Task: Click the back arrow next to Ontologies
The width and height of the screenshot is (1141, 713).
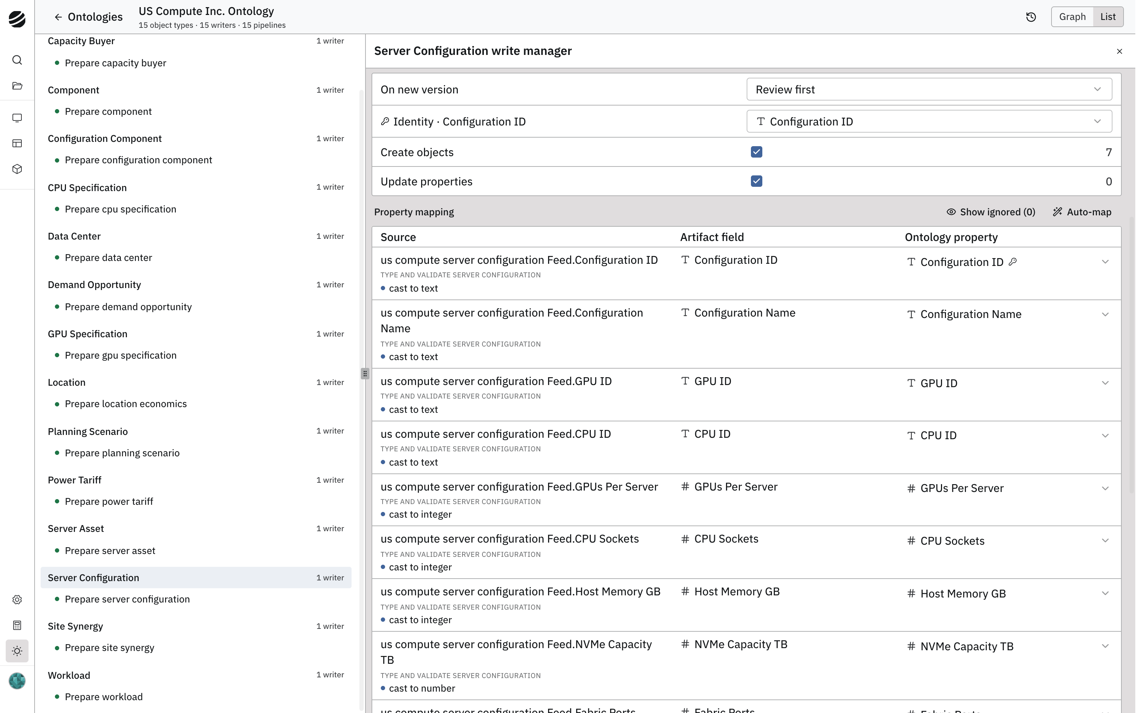Action: [58, 17]
